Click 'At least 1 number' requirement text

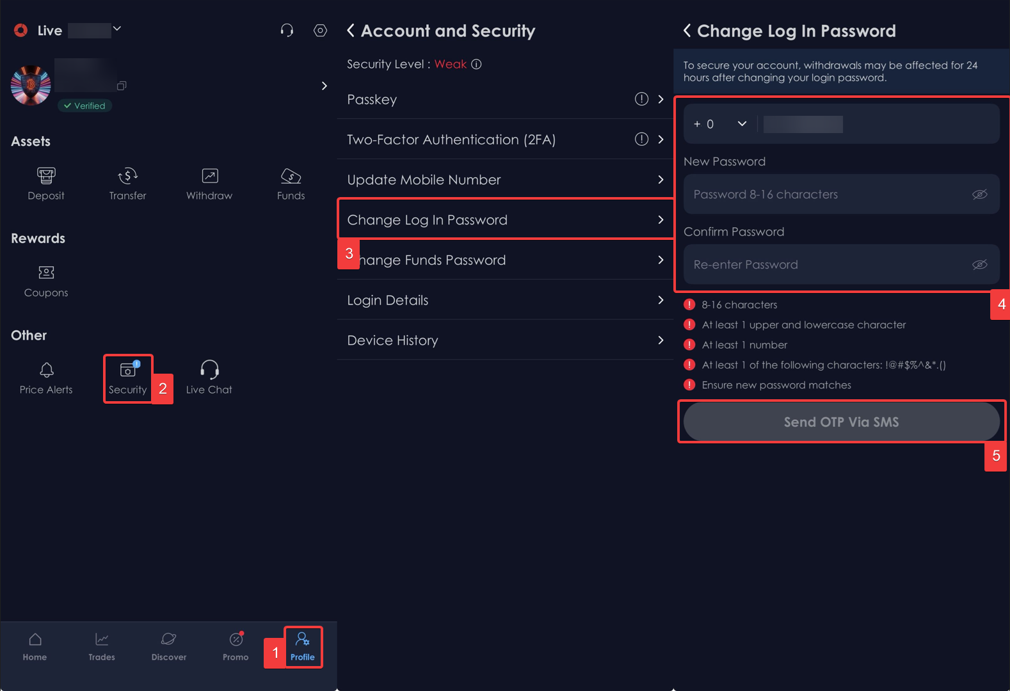pos(744,345)
